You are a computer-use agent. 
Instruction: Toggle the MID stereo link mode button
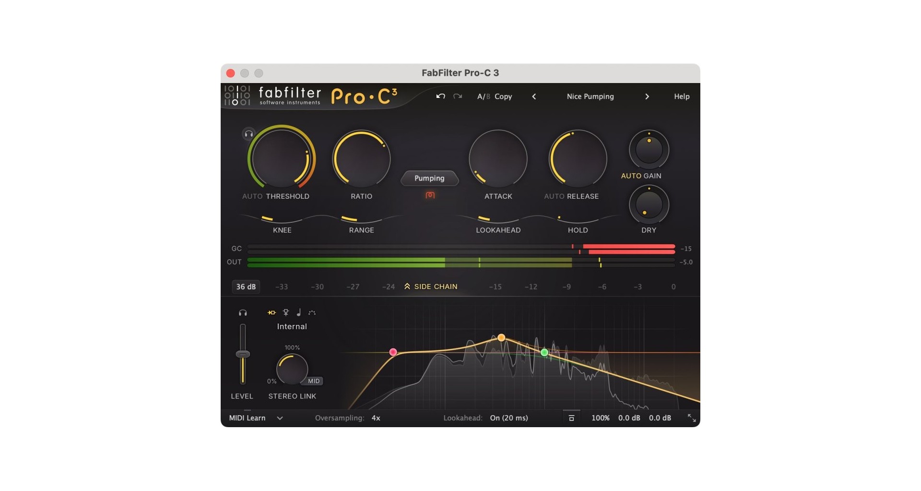tap(314, 381)
